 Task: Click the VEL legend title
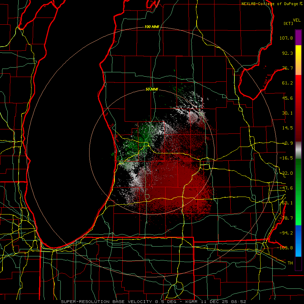297,20
